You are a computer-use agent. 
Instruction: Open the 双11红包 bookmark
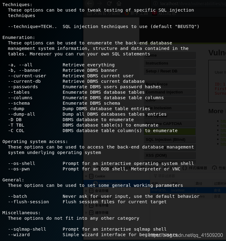click(x=164, y=13)
